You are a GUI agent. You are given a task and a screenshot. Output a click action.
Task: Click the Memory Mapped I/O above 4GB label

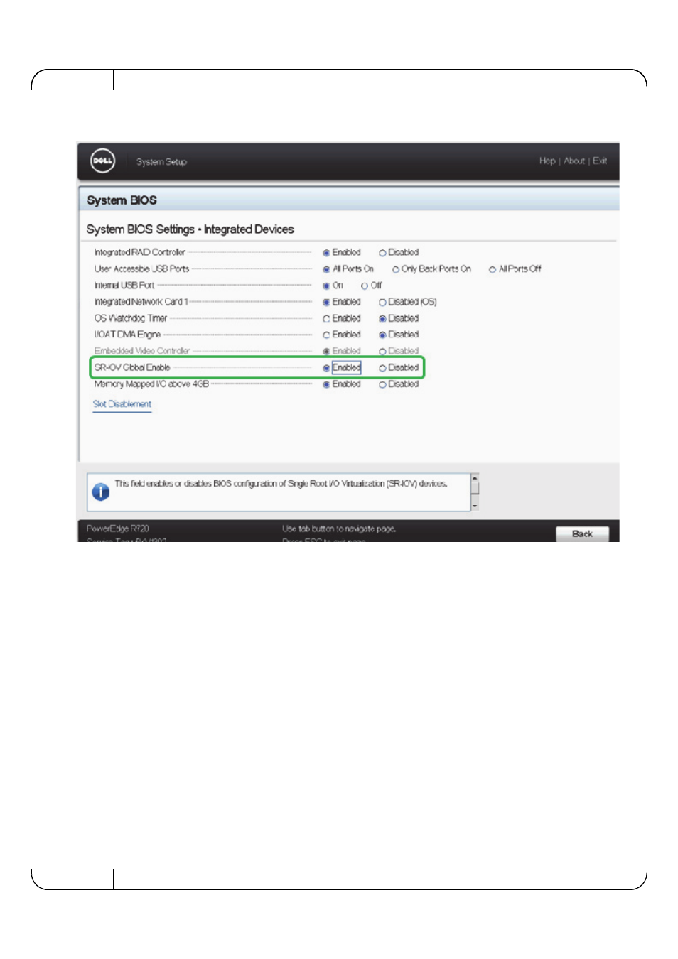click(152, 384)
